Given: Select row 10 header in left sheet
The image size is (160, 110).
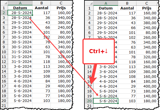Looking at the screenshot, I should 4,52.
